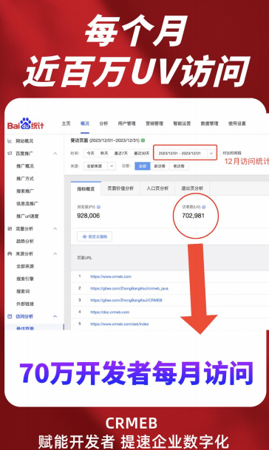Click the 页面URL column header

(x=84, y=258)
